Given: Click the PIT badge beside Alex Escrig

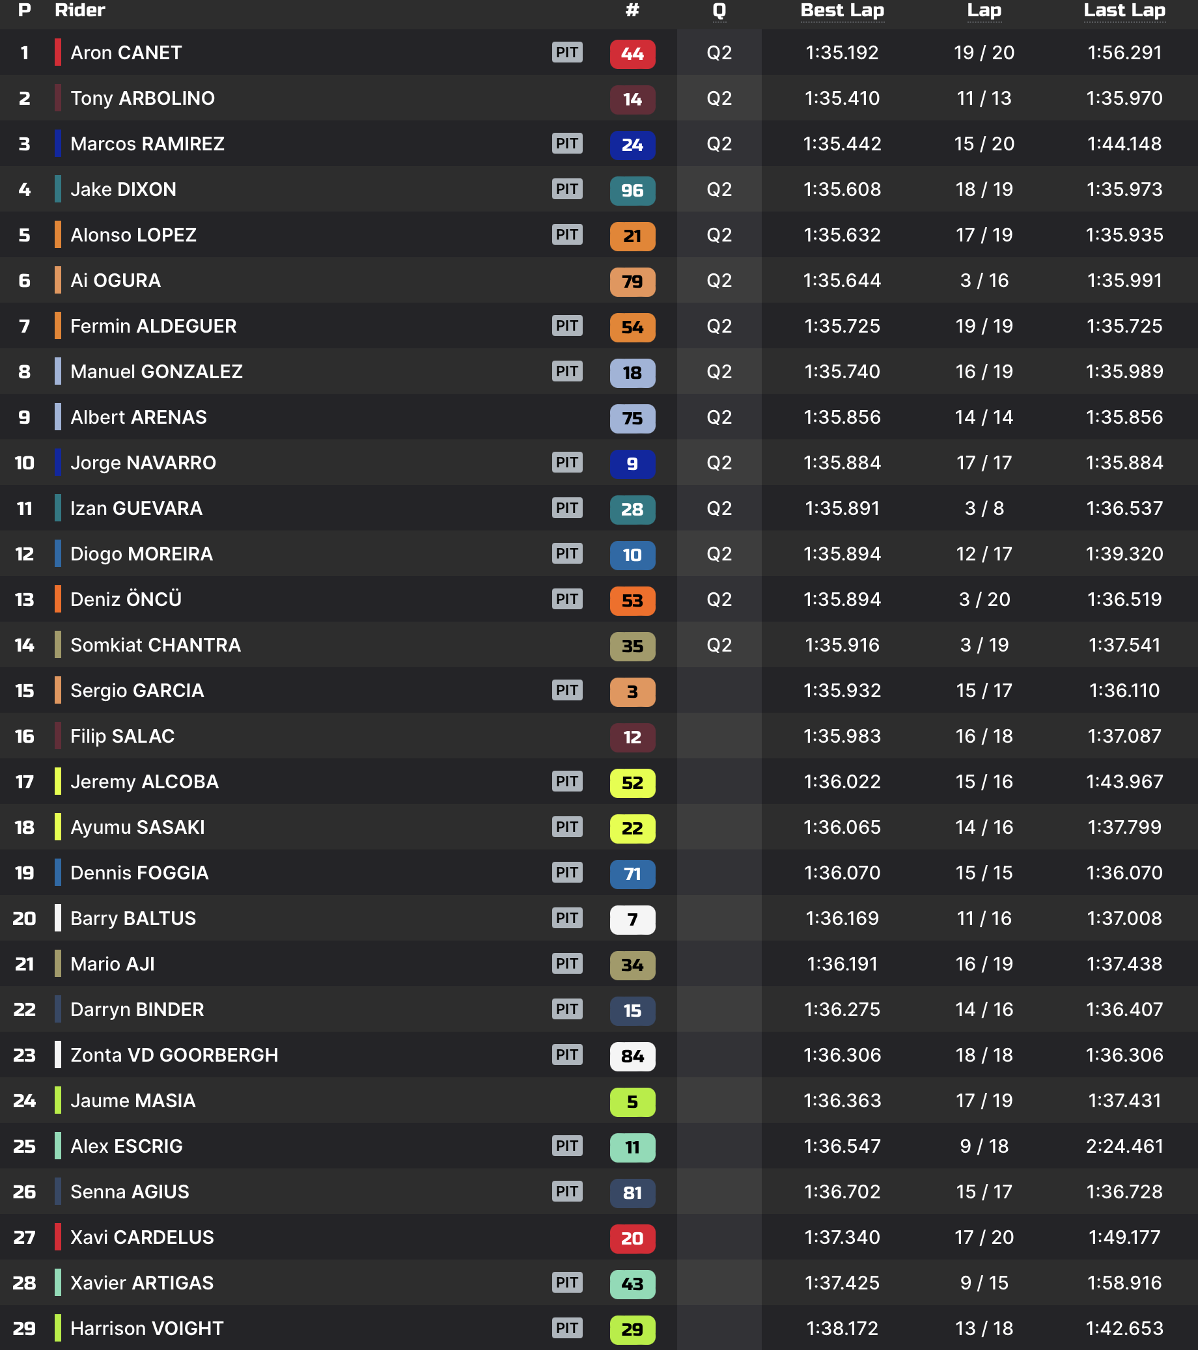Looking at the screenshot, I should [566, 1146].
